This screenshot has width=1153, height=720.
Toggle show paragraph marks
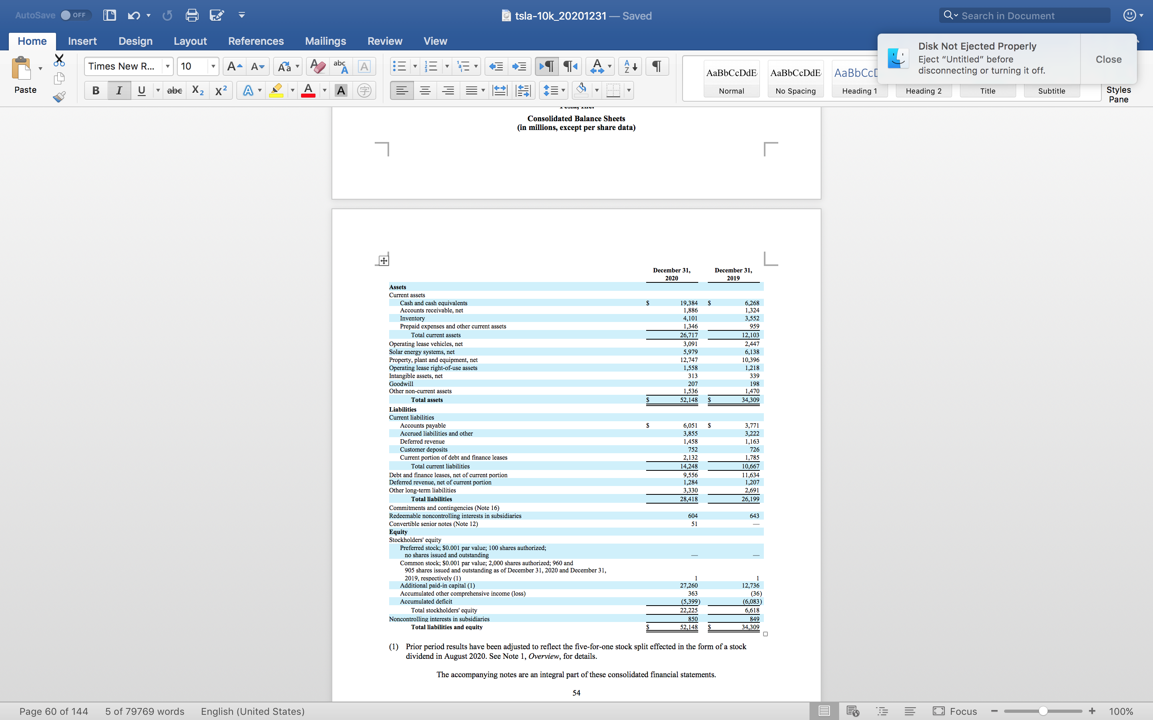pyautogui.click(x=657, y=66)
